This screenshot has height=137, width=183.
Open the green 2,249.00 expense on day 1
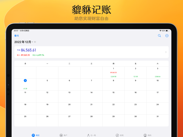(113, 76)
